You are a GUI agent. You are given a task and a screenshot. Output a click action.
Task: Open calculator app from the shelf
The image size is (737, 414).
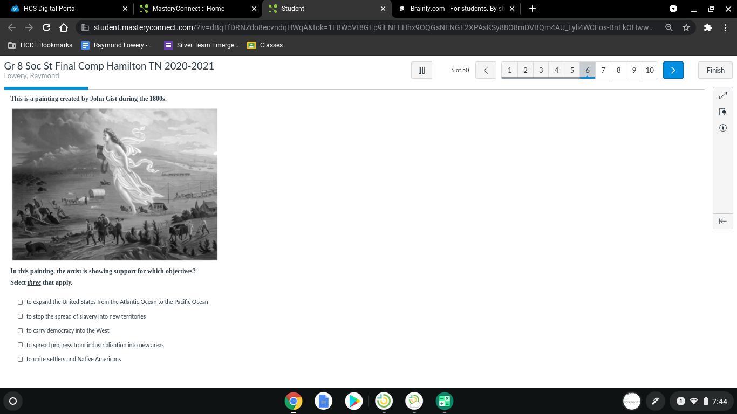[445, 401]
